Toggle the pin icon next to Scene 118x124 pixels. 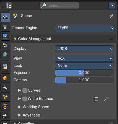pos(112,16)
